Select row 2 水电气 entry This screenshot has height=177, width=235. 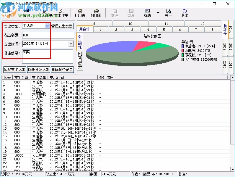pos(37,86)
